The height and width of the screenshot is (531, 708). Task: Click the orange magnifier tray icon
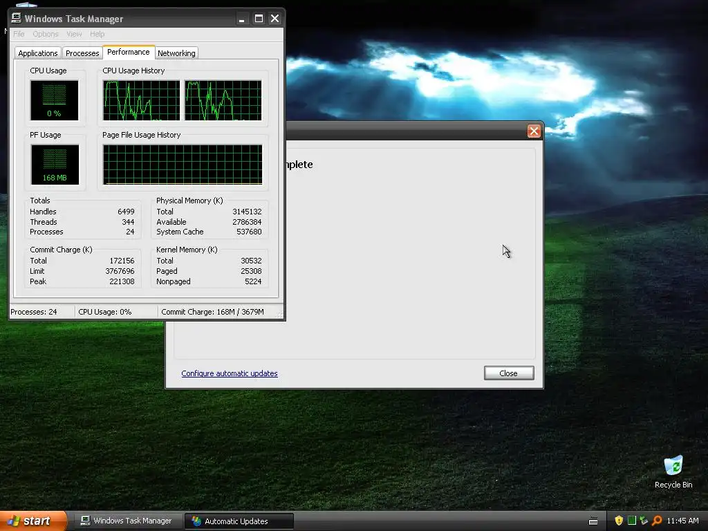point(657,521)
